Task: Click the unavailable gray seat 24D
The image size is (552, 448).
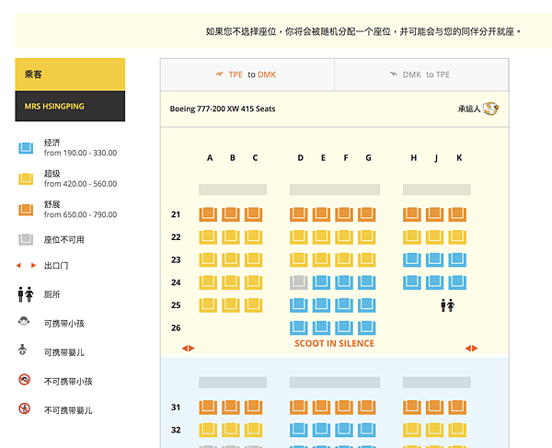Action: pos(298,282)
